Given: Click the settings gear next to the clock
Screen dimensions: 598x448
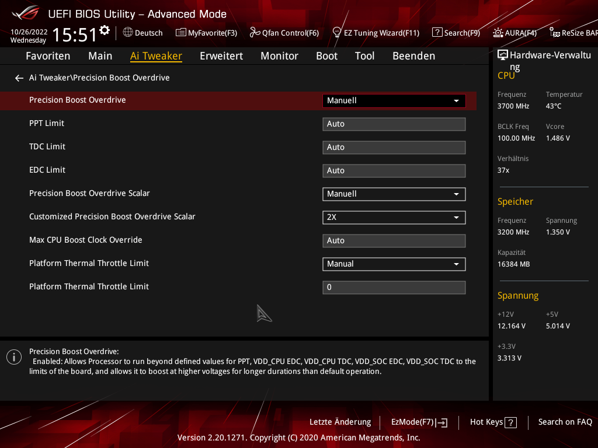Looking at the screenshot, I should 105,30.
